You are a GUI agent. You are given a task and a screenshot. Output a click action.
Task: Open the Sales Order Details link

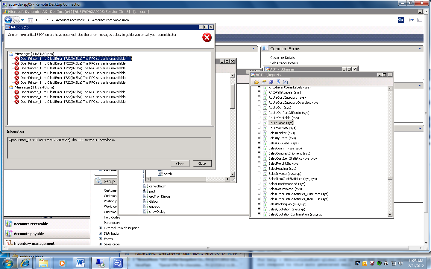[x=284, y=63]
